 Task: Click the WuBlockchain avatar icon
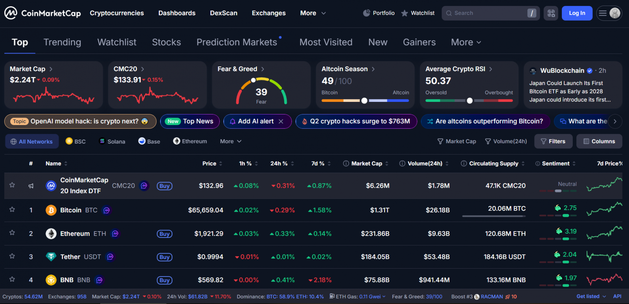coord(533,71)
